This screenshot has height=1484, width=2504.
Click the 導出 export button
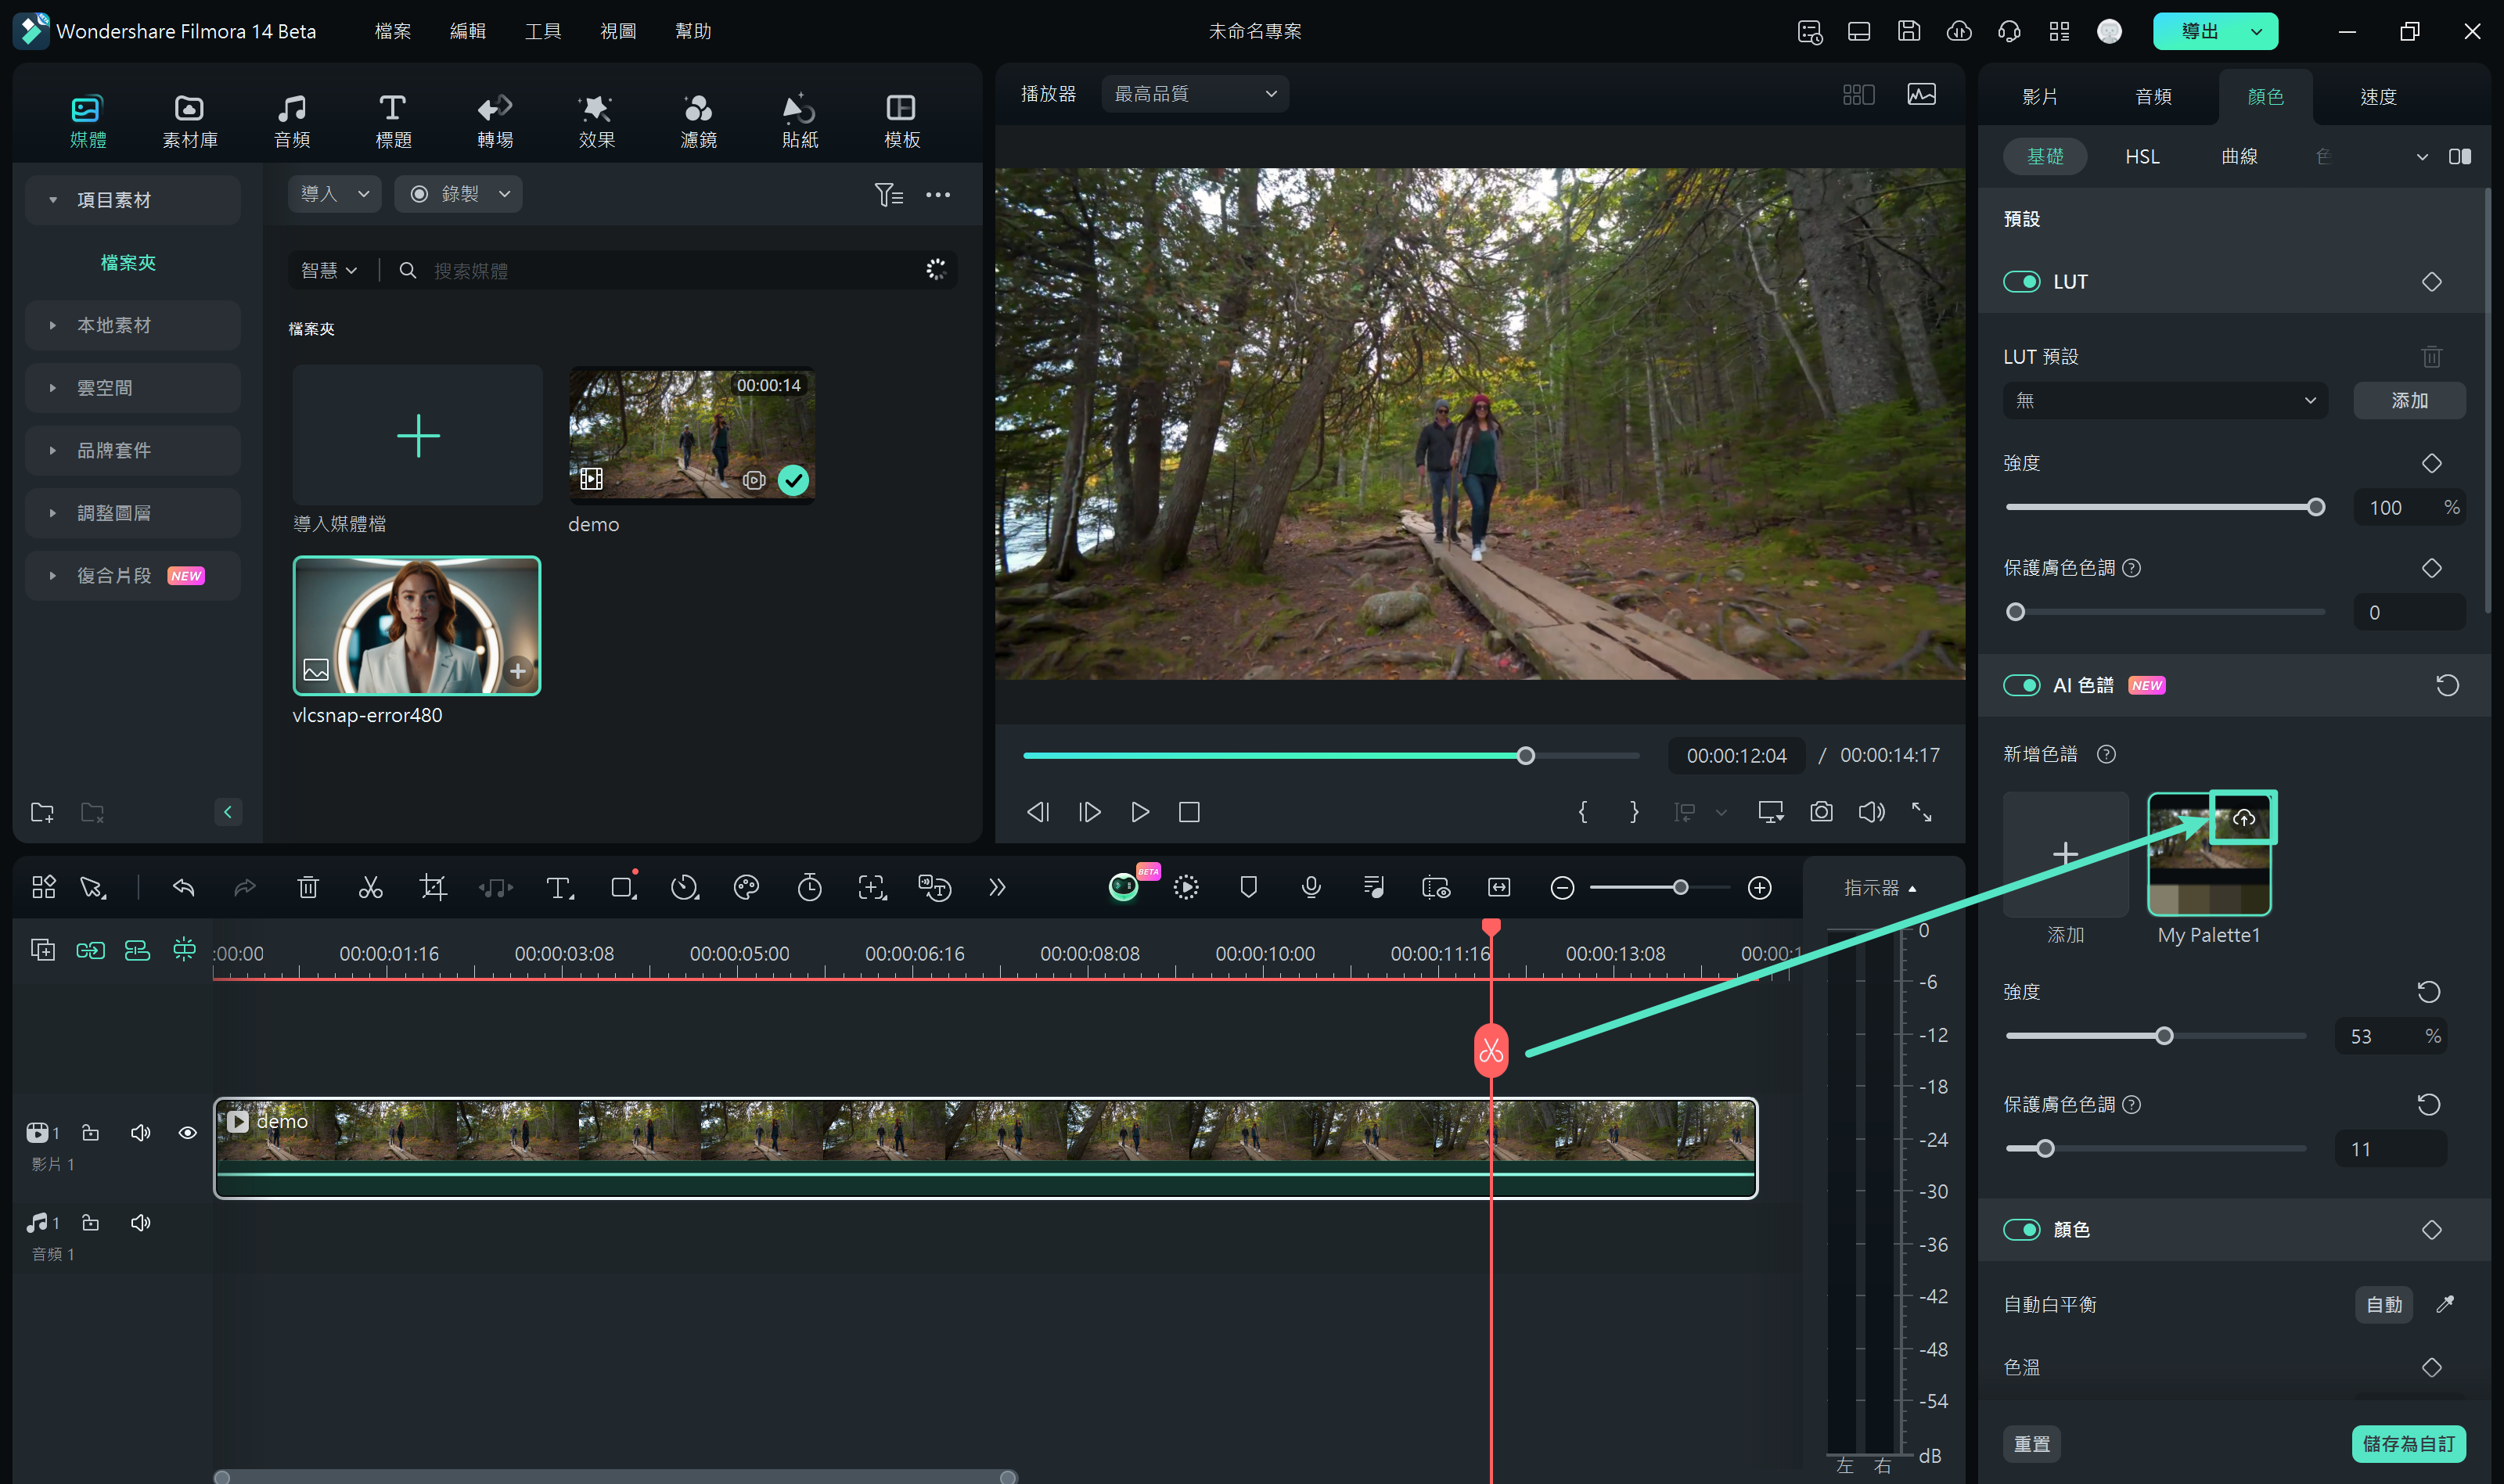point(2199,31)
